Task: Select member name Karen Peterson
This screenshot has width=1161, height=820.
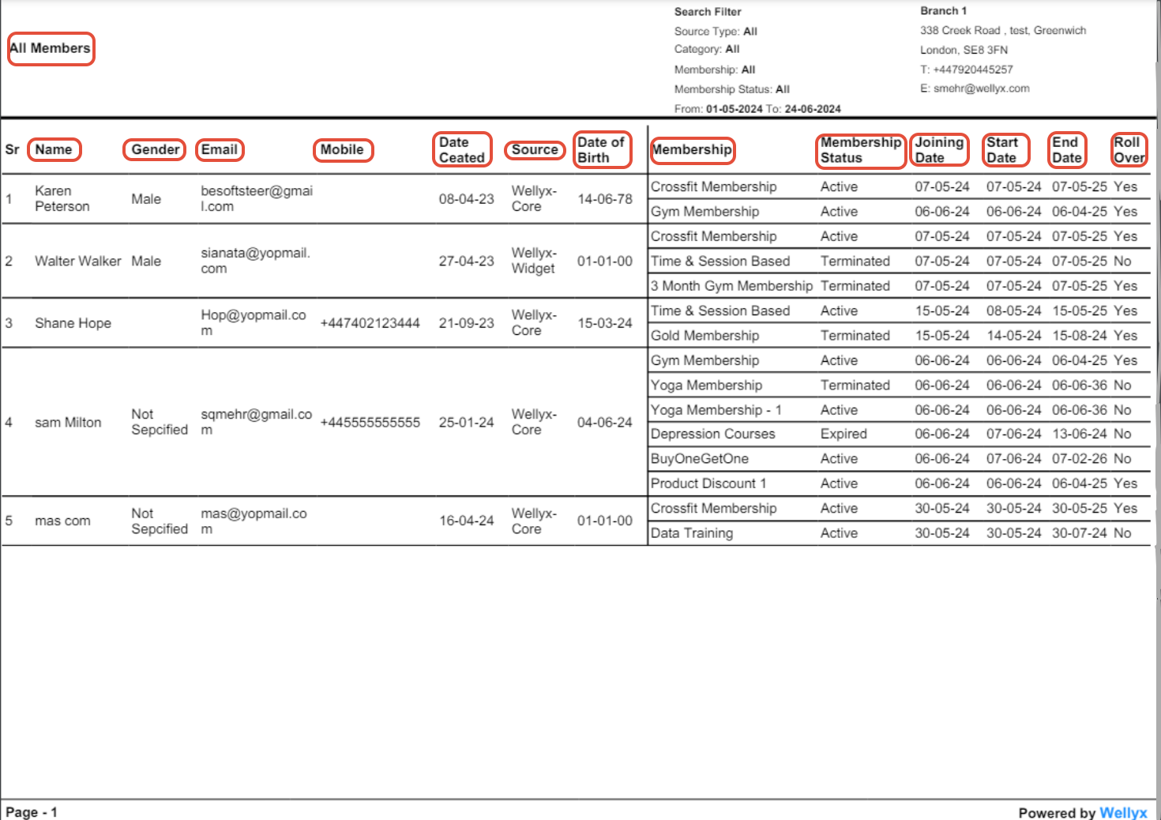Action: click(x=62, y=199)
